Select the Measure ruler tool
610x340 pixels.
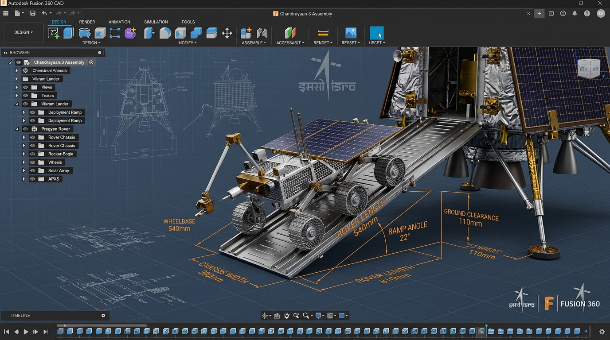(323, 33)
